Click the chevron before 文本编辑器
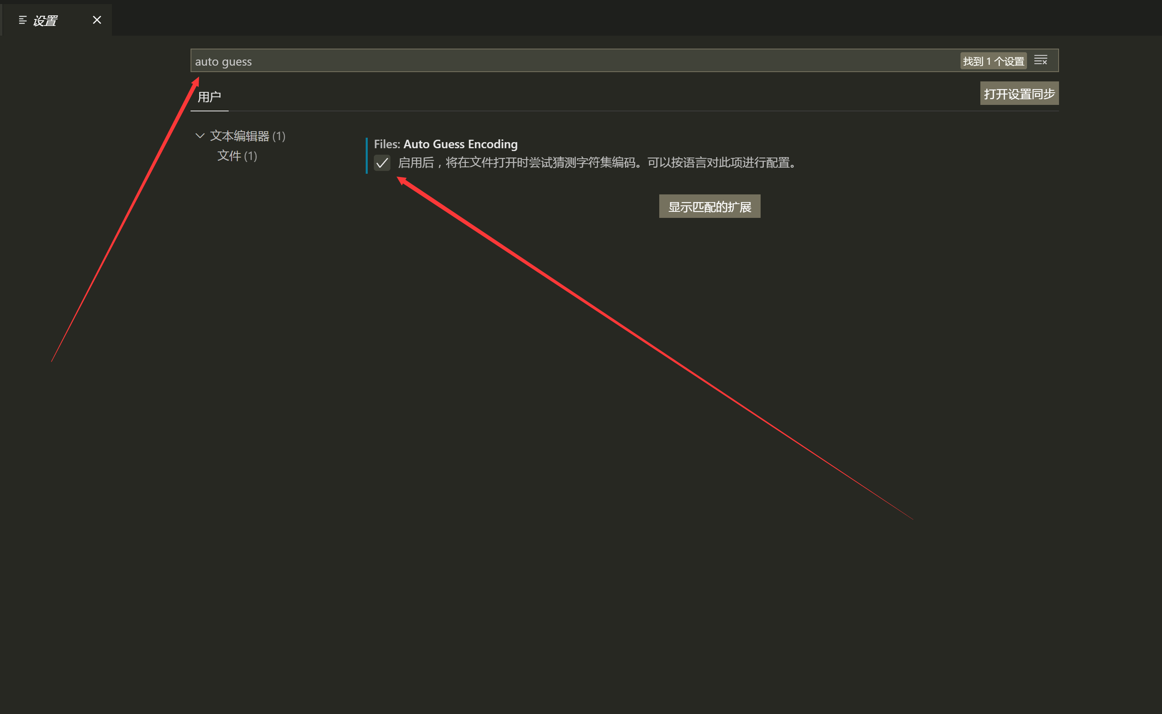The height and width of the screenshot is (714, 1162). 200,136
